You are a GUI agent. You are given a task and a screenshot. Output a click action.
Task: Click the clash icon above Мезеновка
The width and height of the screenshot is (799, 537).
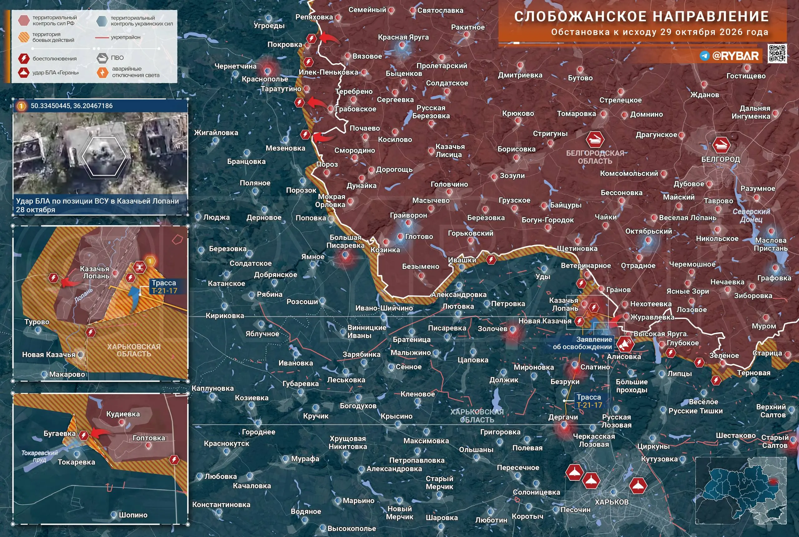pyautogui.click(x=305, y=134)
